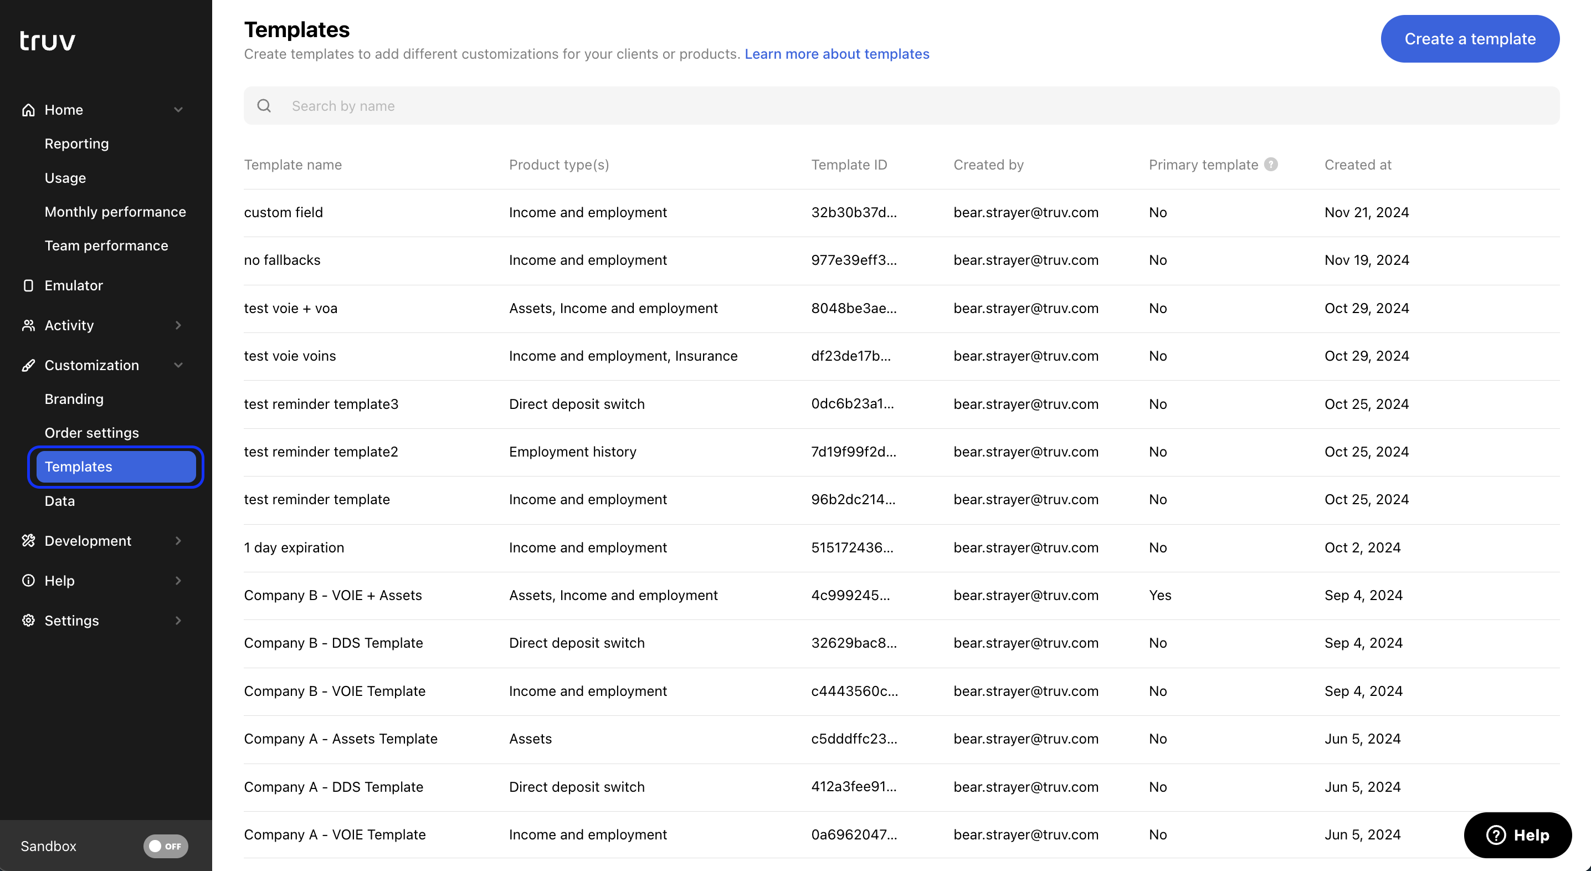
Task: Open the test reminder template3 row
Action: tap(901, 404)
